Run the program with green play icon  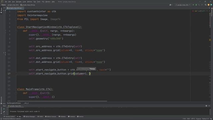coord(193,5)
